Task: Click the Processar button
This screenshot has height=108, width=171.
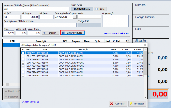Action: pos(137,104)
